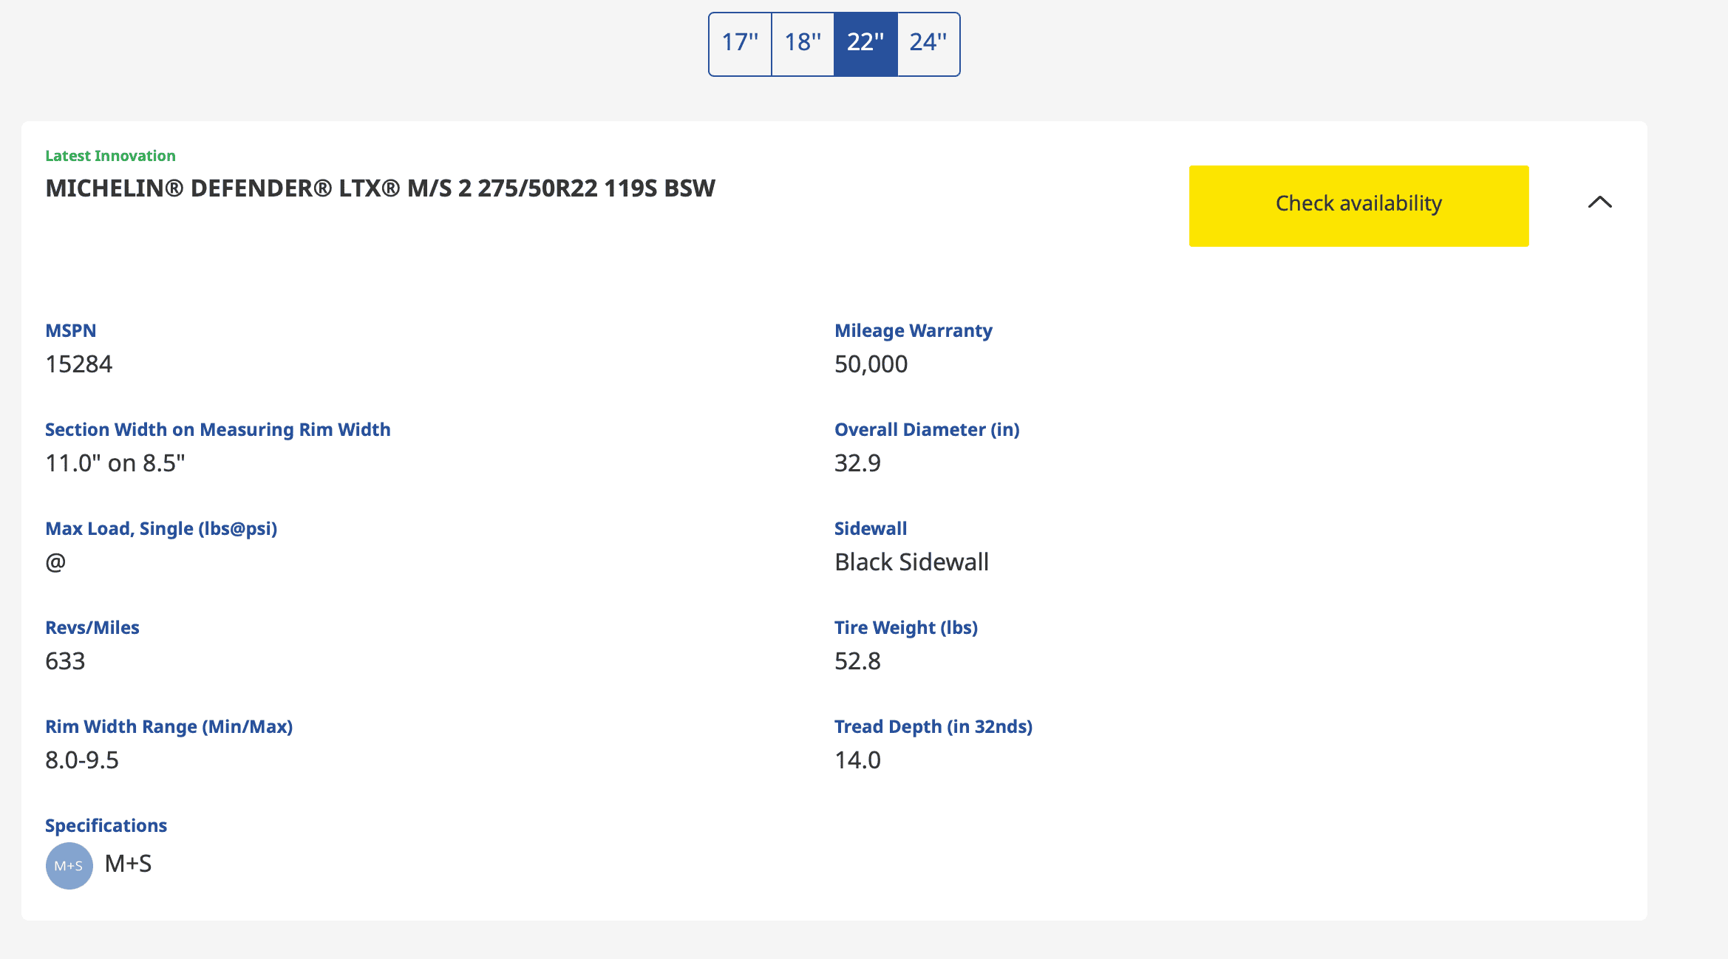Select the 24" rim size tab
Screen dimensions: 1728x959
coord(928,44)
